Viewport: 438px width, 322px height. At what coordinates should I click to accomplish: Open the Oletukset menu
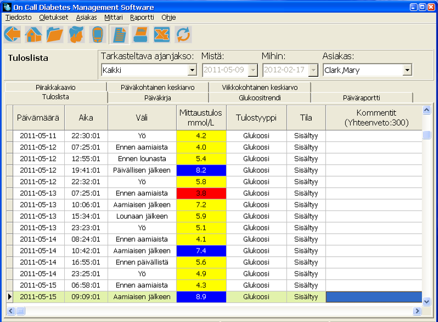coord(54,18)
